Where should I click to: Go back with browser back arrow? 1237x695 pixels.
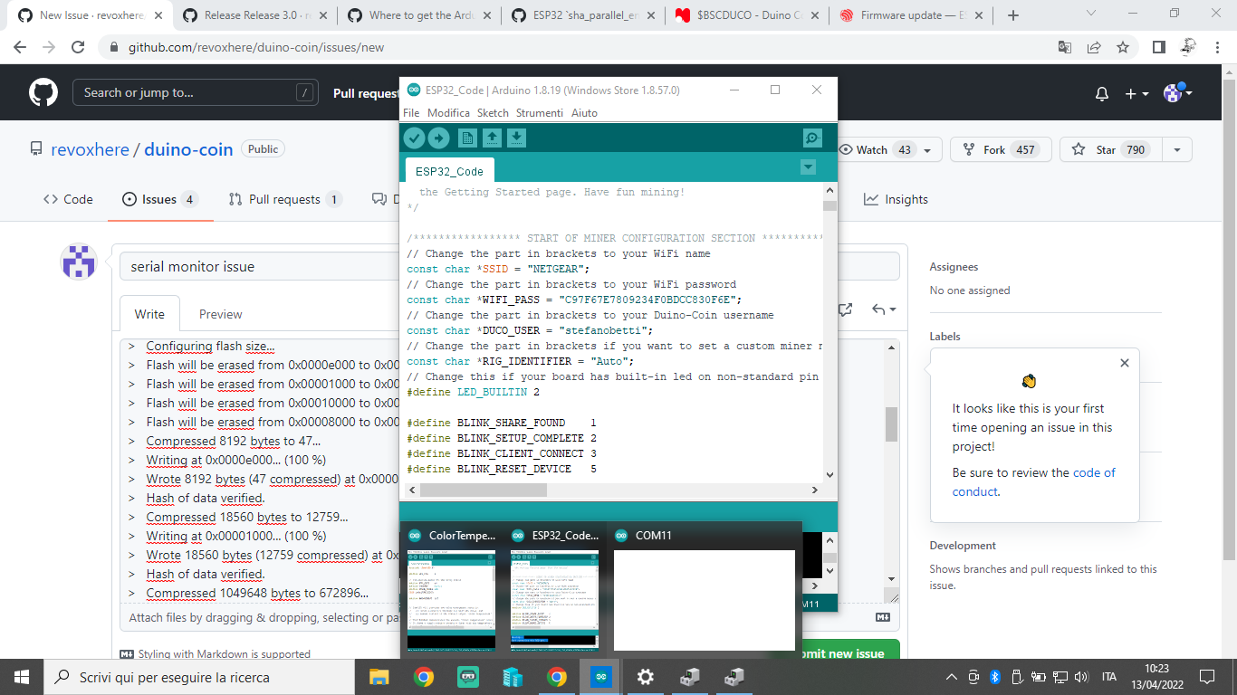tap(20, 47)
